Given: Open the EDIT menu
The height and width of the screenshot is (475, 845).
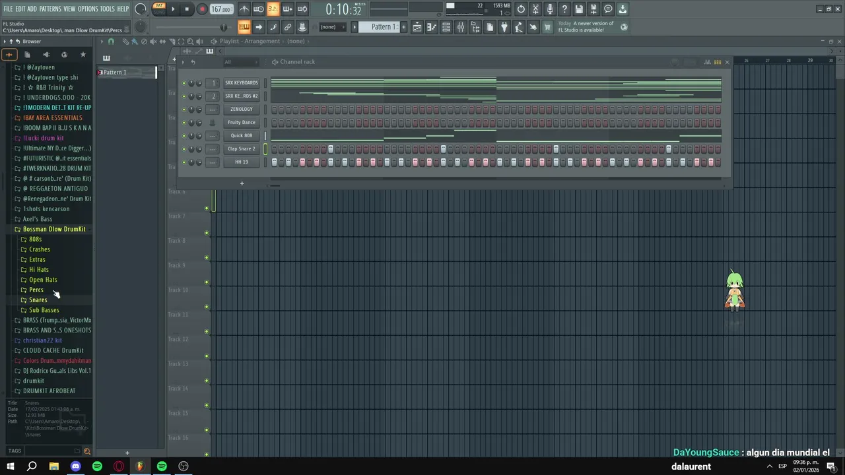Looking at the screenshot, I should click(x=20, y=9).
